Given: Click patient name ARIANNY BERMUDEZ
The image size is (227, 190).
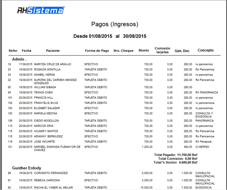Looking at the screenshot, I should pos(48,136).
